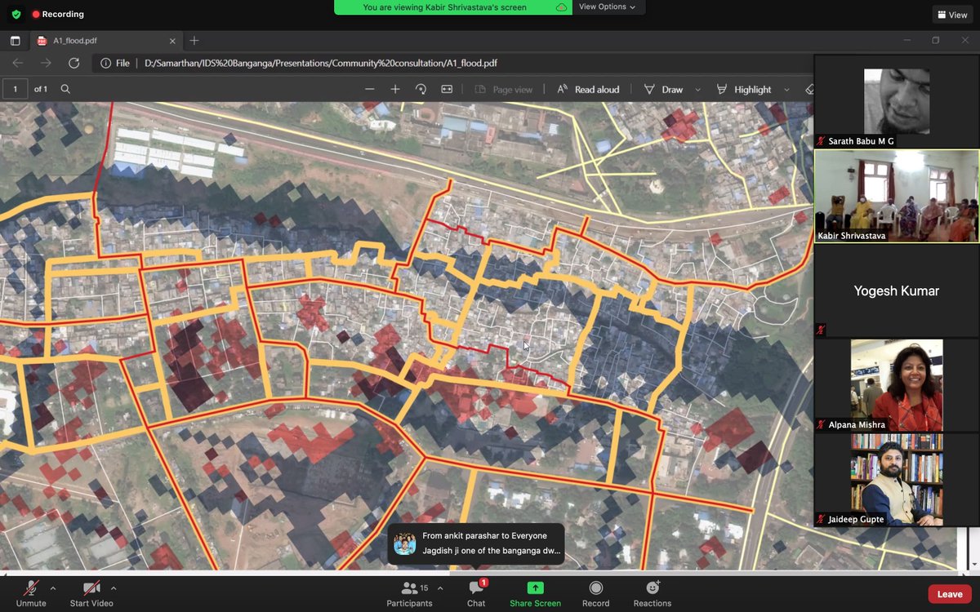This screenshot has width=980, height=612.
Task: Select the Erase tool icon
Action: pyautogui.click(x=809, y=90)
